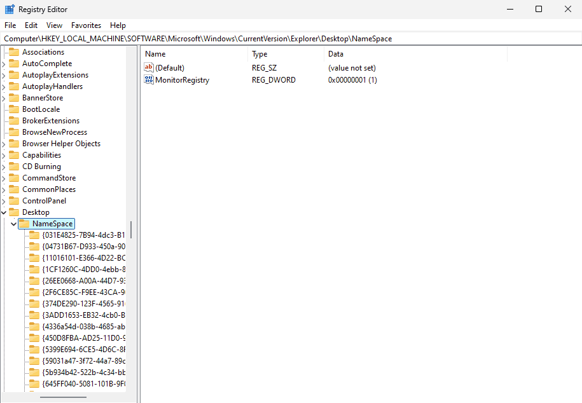Open the Favorites menu

point(86,25)
